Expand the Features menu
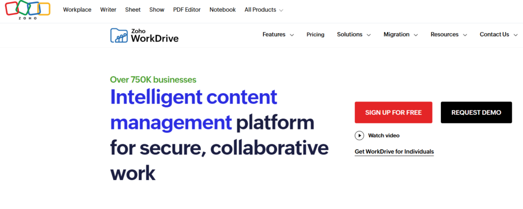Image resolution: width=523 pixels, height=209 pixels. [x=278, y=34]
